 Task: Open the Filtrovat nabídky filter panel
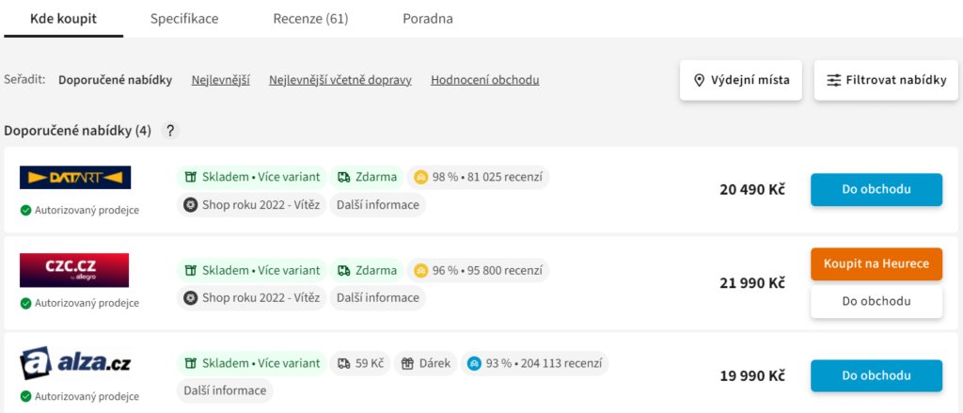pyautogui.click(x=886, y=80)
